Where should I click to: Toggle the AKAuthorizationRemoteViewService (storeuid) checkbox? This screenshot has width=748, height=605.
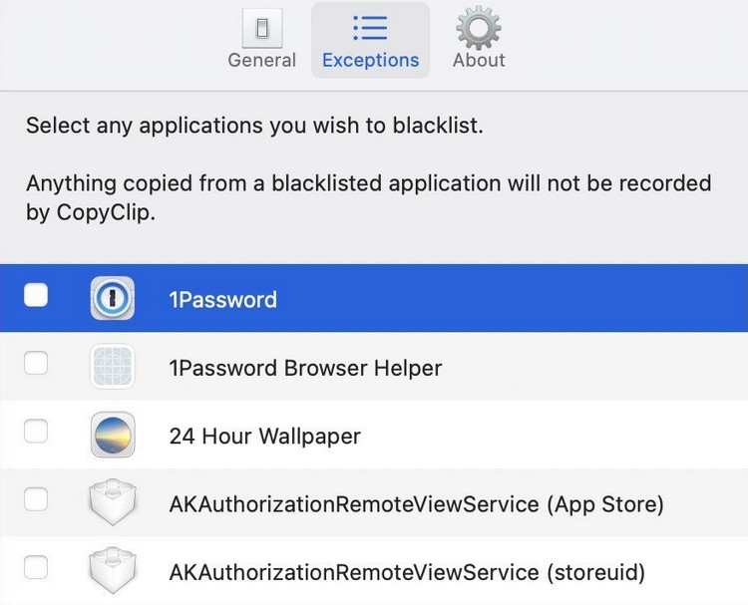36,568
